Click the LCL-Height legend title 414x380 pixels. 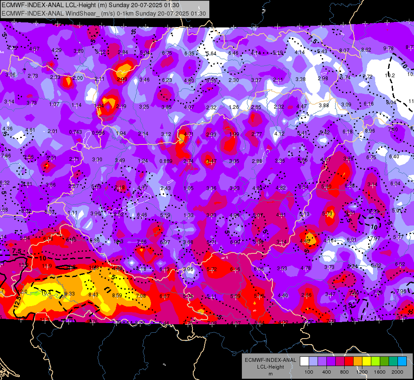click(x=271, y=367)
